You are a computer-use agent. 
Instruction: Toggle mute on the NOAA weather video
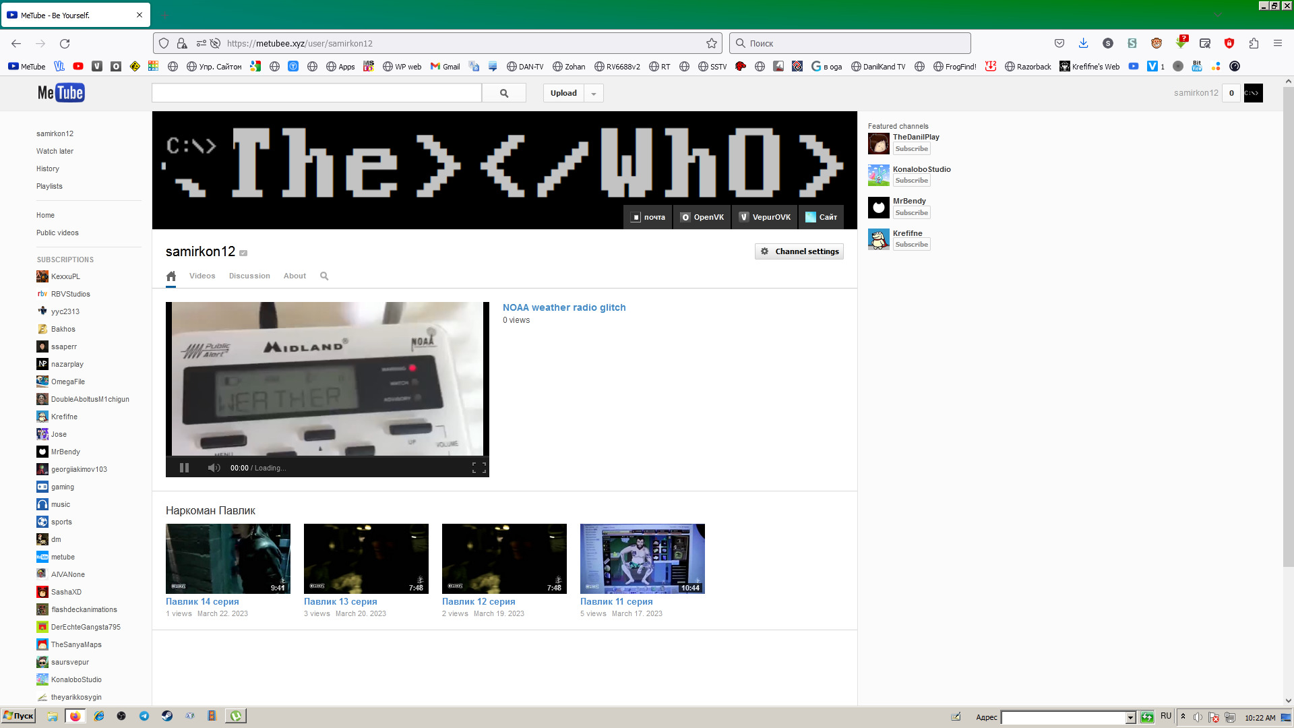click(214, 468)
